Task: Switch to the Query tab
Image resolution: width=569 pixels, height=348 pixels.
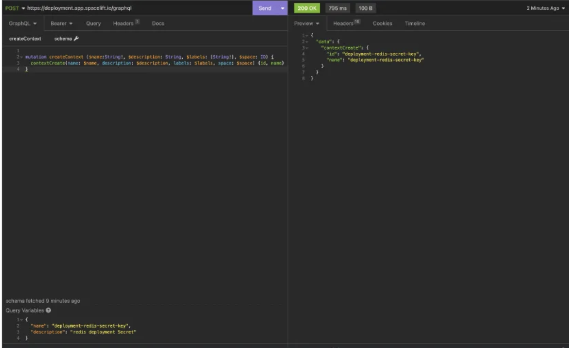Action: (x=93, y=23)
